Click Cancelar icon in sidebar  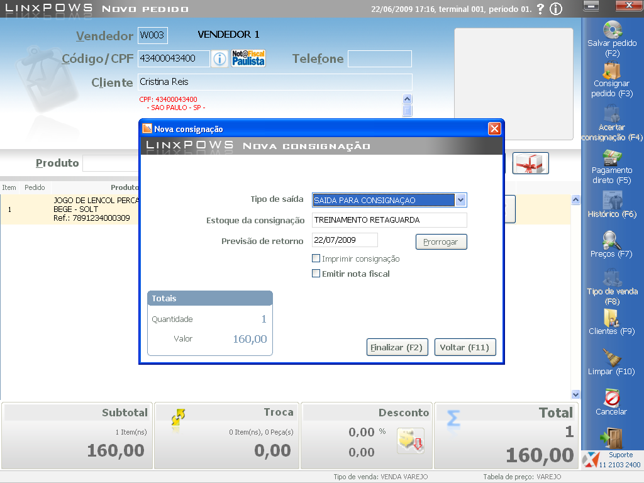click(x=611, y=398)
